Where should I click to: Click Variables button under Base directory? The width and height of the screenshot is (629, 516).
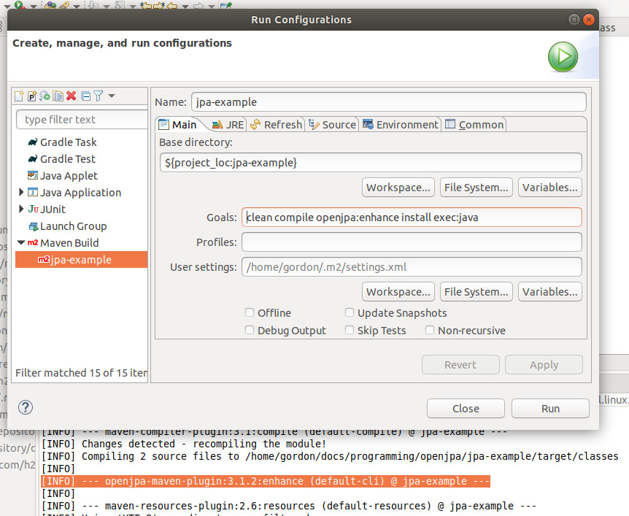(x=550, y=188)
